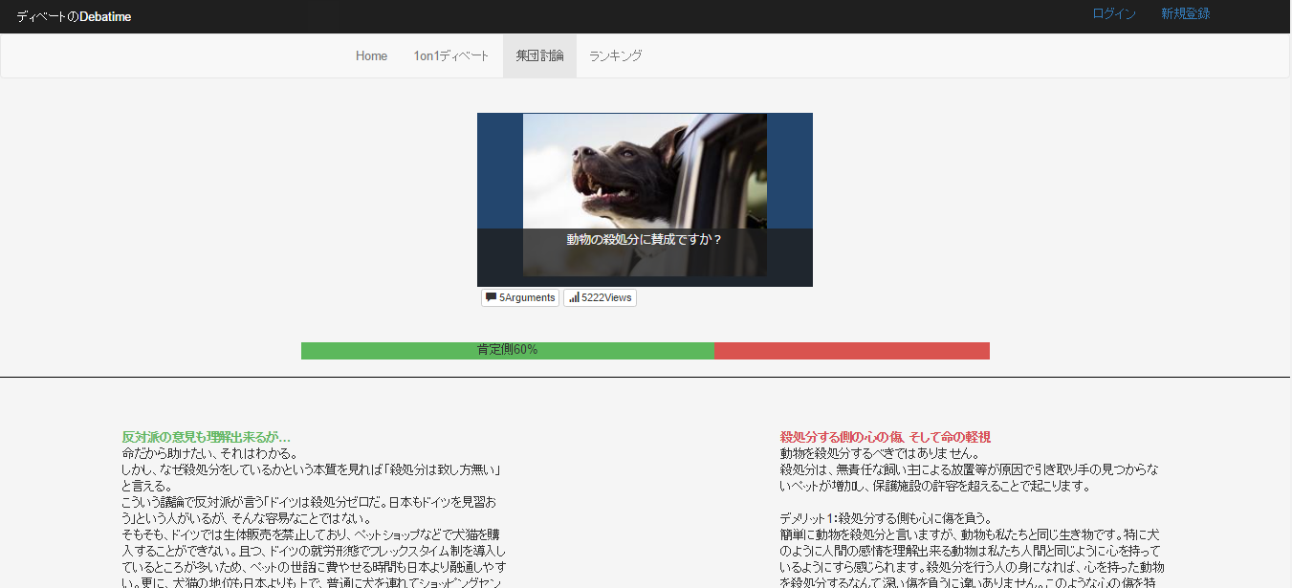Click the 命だから助けたい paragraph line

click(197, 453)
